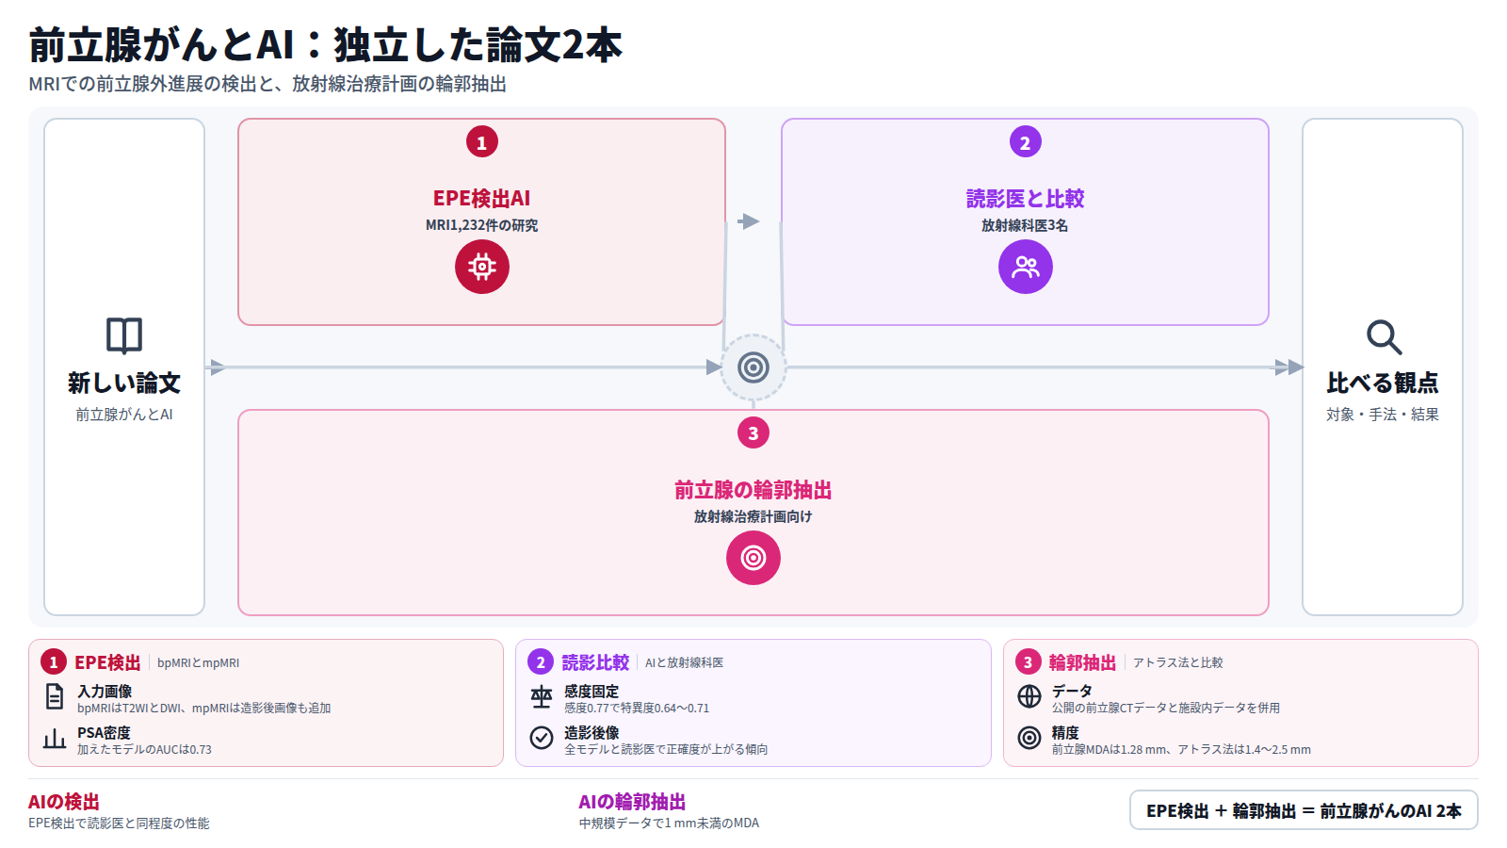Screen dimensions: 1507x848
Task: Click the target icon beside 精度
Action: tap(1029, 738)
